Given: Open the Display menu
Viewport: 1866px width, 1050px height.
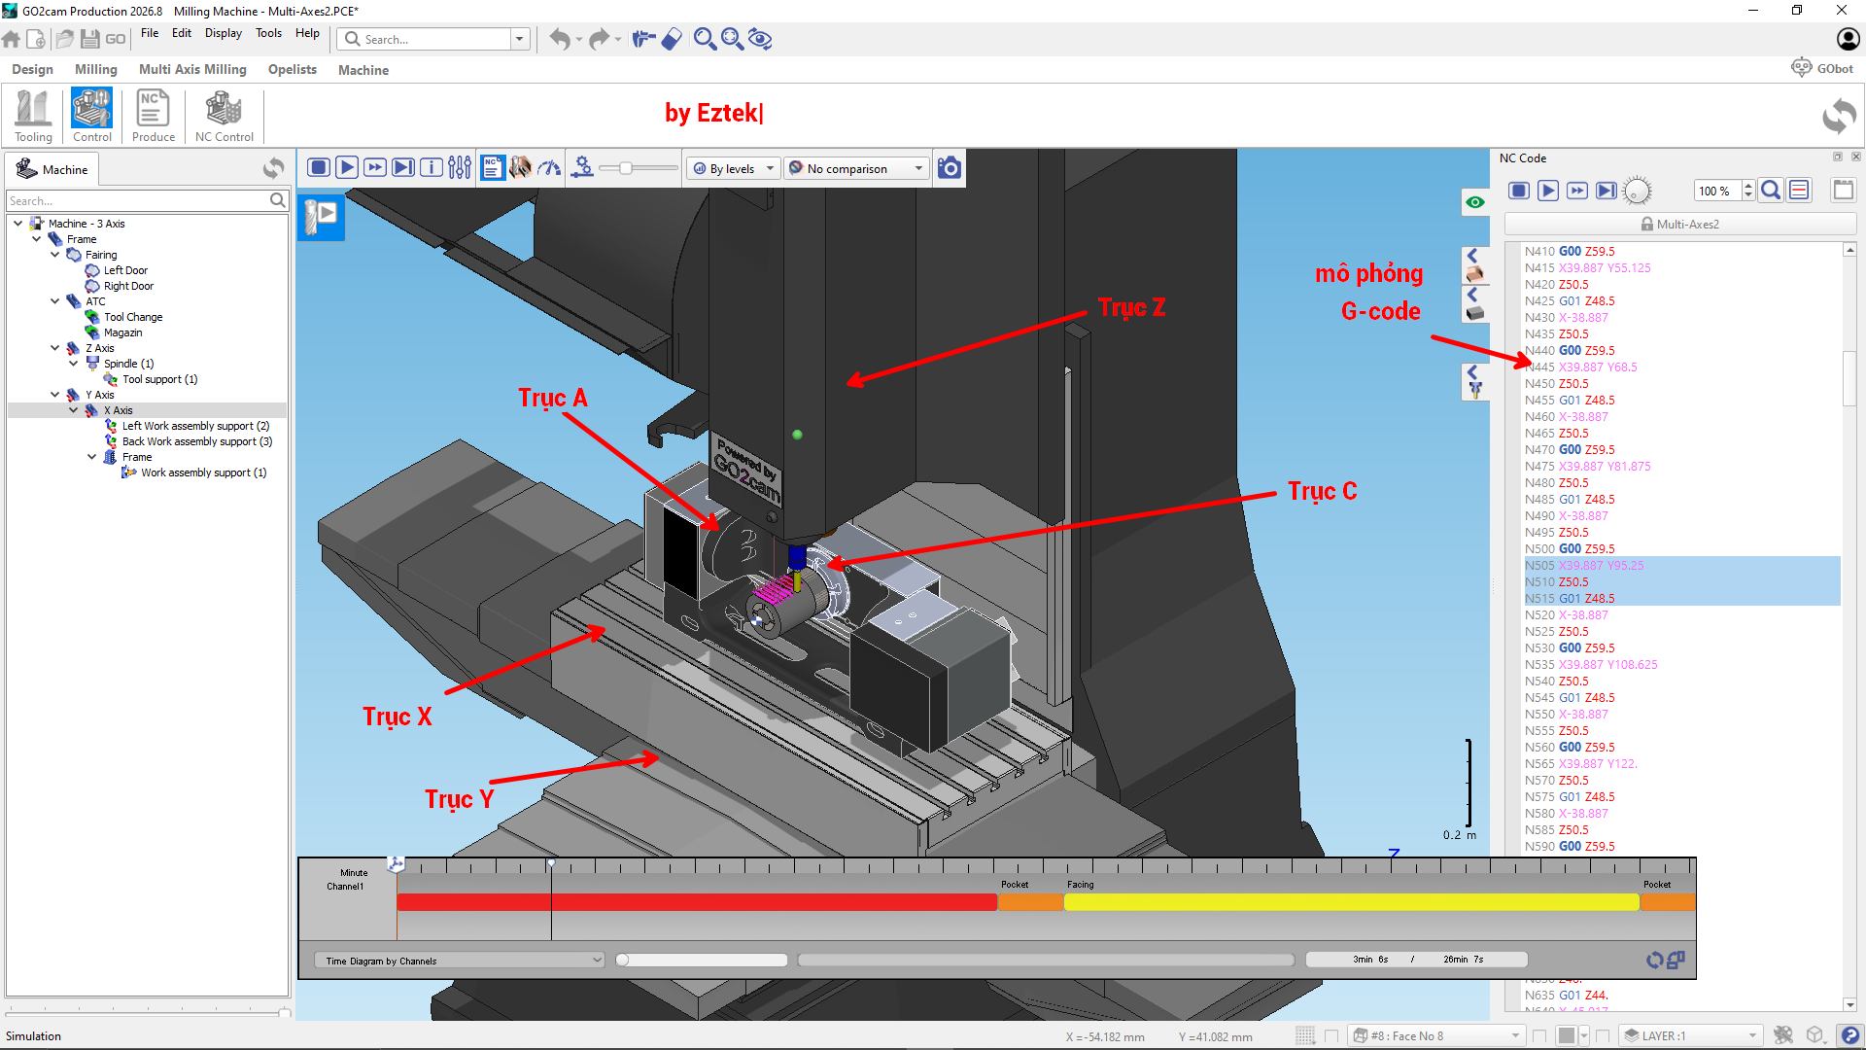Looking at the screenshot, I should [224, 33].
